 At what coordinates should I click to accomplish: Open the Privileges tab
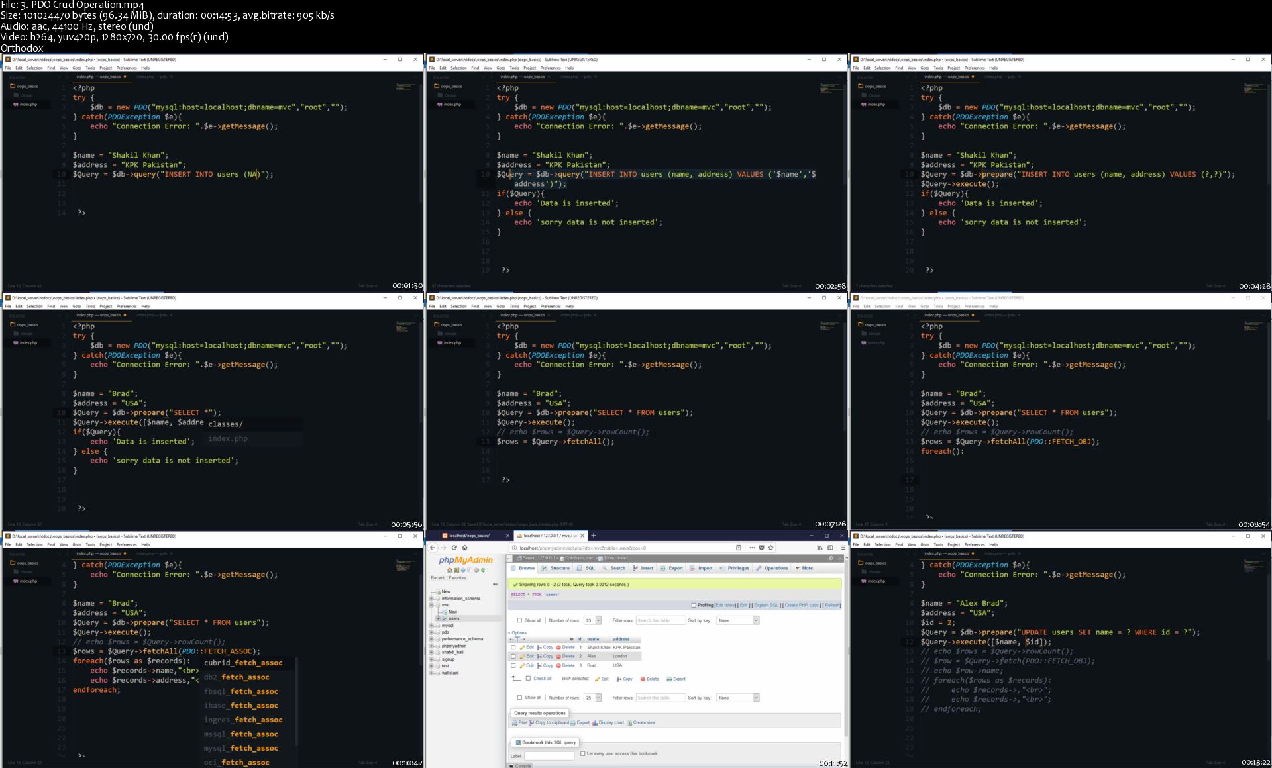[x=734, y=568]
